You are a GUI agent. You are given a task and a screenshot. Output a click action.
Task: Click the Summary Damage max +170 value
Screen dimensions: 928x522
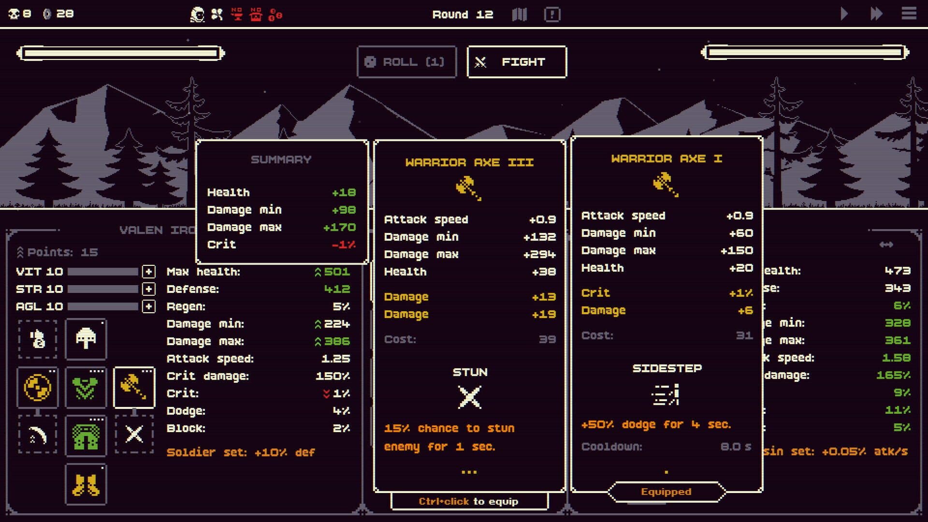tap(339, 227)
